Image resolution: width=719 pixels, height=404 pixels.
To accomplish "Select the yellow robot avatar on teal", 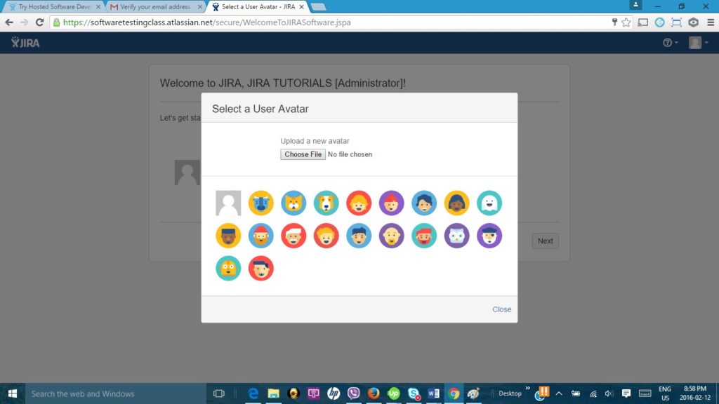I will tap(228, 268).
